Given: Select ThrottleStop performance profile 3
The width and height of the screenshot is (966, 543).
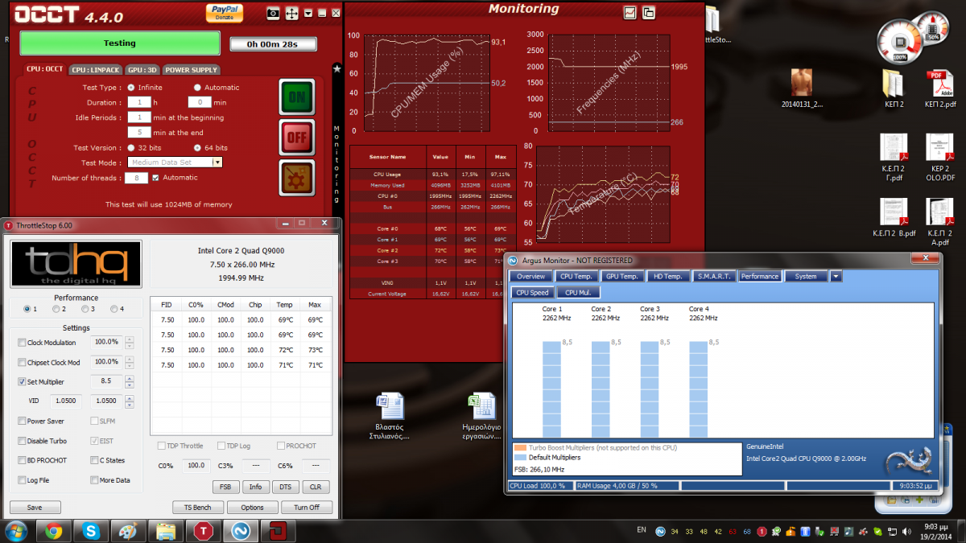Looking at the screenshot, I should point(85,309).
